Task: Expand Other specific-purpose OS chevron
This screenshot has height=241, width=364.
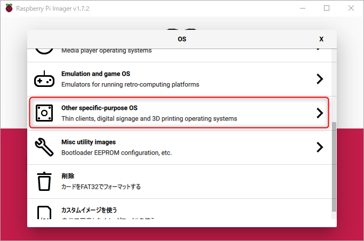Action: coord(320,113)
